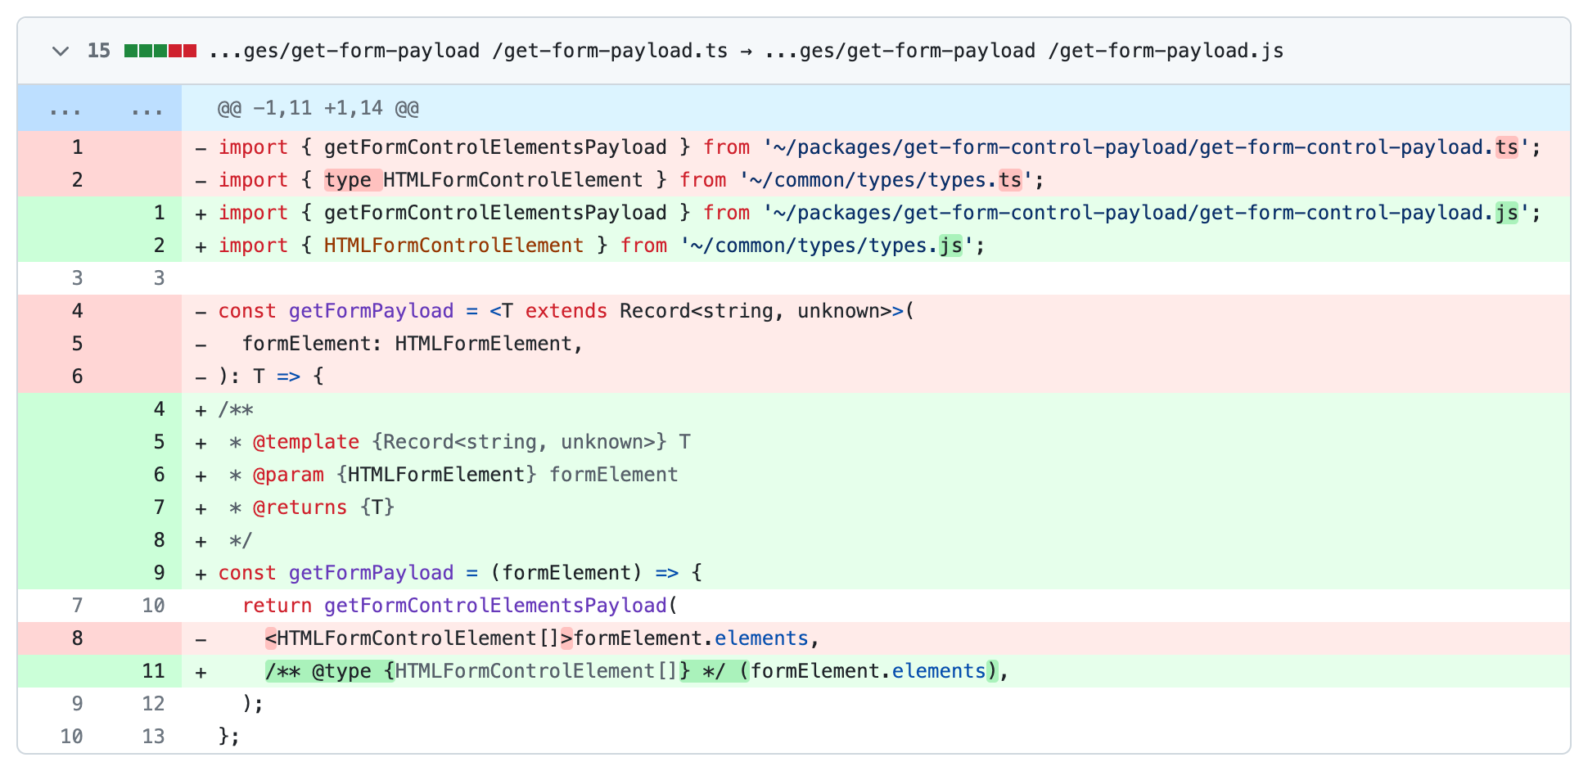Open the renamed get-form-payload.js file path
Image resolution: width=1588 pixels, height=771 pixels.
[1023, 51]
